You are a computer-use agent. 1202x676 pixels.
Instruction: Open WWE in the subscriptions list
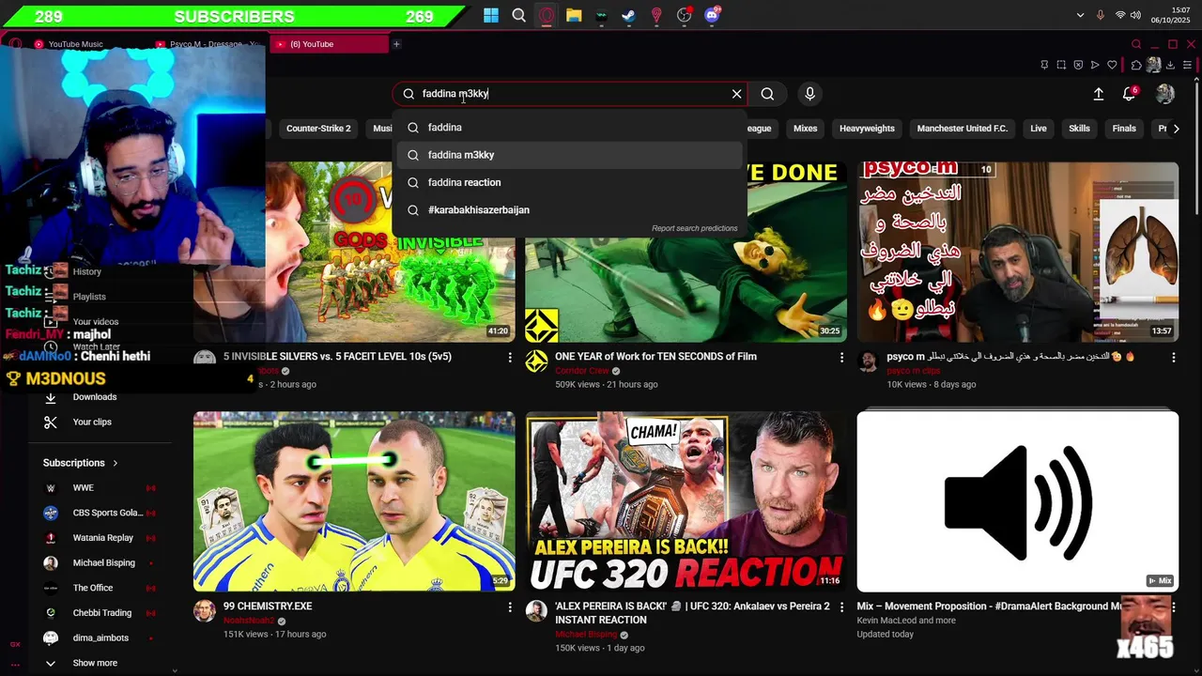point(100,488)
